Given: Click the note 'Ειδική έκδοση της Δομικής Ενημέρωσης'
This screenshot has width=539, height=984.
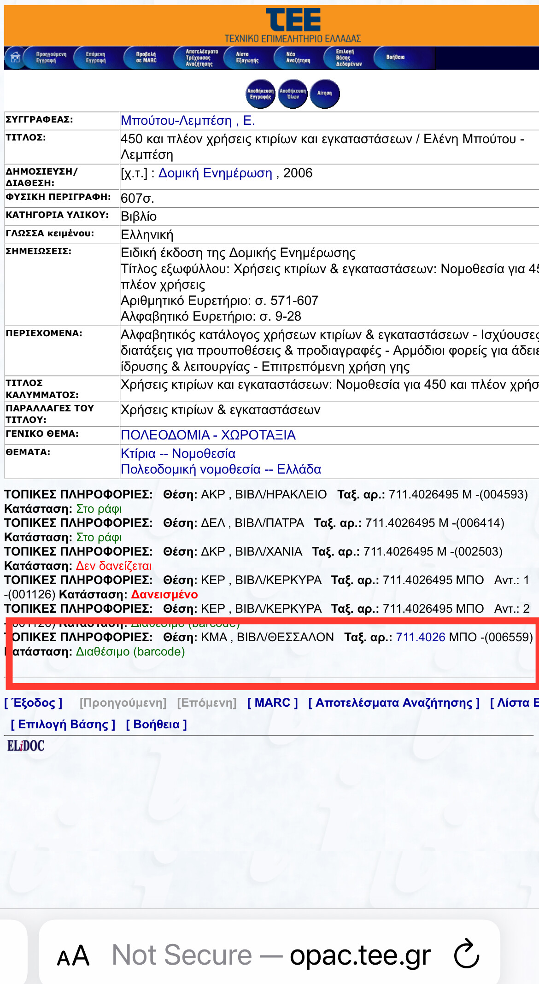Looking at the screenshot, I should pos(238,253).
